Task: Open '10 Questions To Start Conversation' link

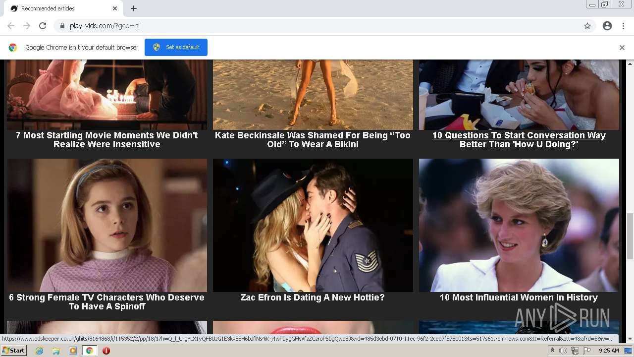Action: (519, 140)
